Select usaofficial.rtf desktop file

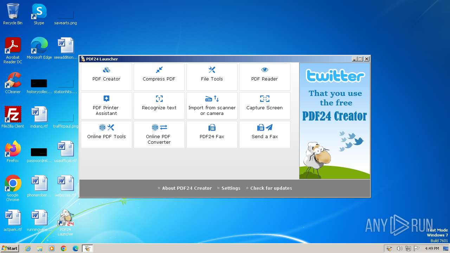[65, 151]
